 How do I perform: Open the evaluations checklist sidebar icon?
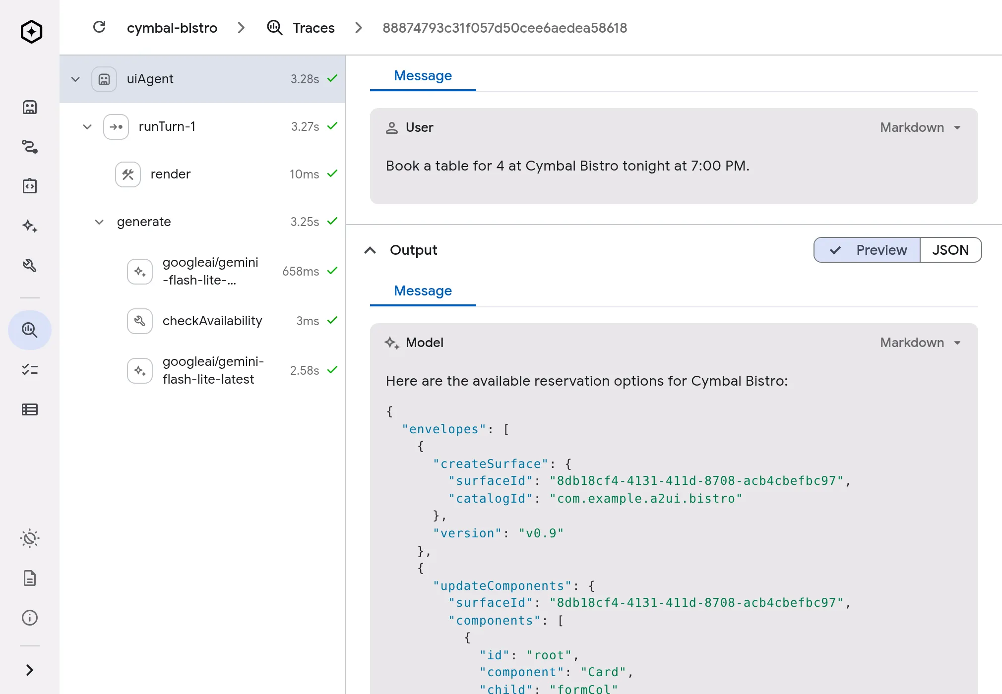tap(30, 370)
